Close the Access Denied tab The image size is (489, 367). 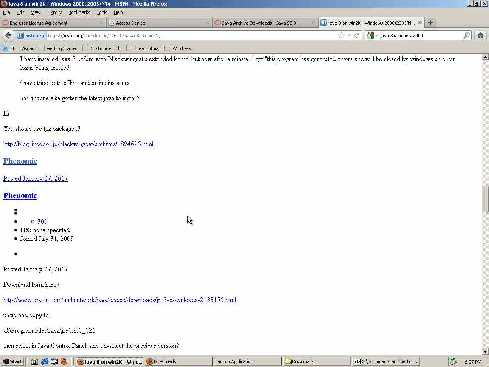pyautogui.click(x=208, y=23)
